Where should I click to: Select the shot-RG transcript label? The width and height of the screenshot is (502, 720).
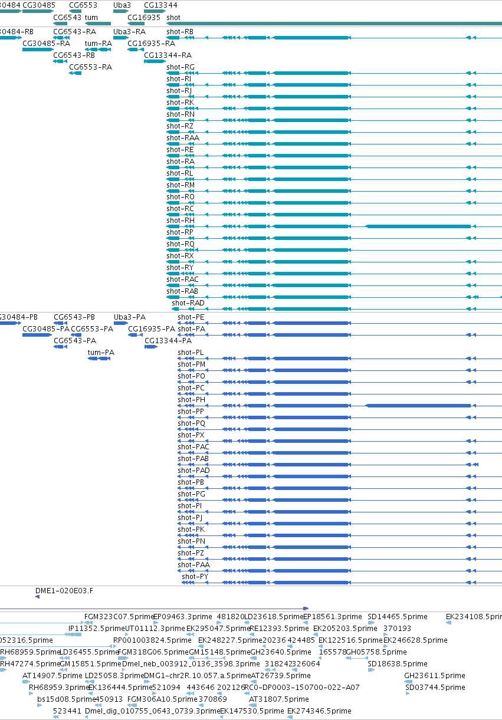click(181, 67)
